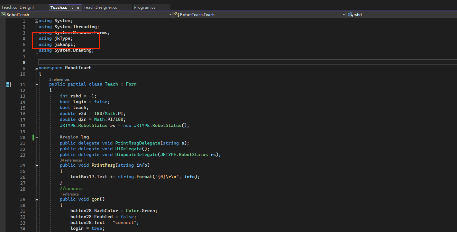This screenshot has width=457, height=232.
Task: Close the active Teach.cs tab
Action: (x=78, y=8)
